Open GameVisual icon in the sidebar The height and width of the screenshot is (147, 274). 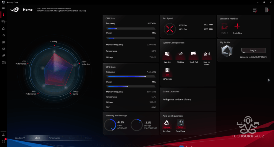(x=3, y=35)
